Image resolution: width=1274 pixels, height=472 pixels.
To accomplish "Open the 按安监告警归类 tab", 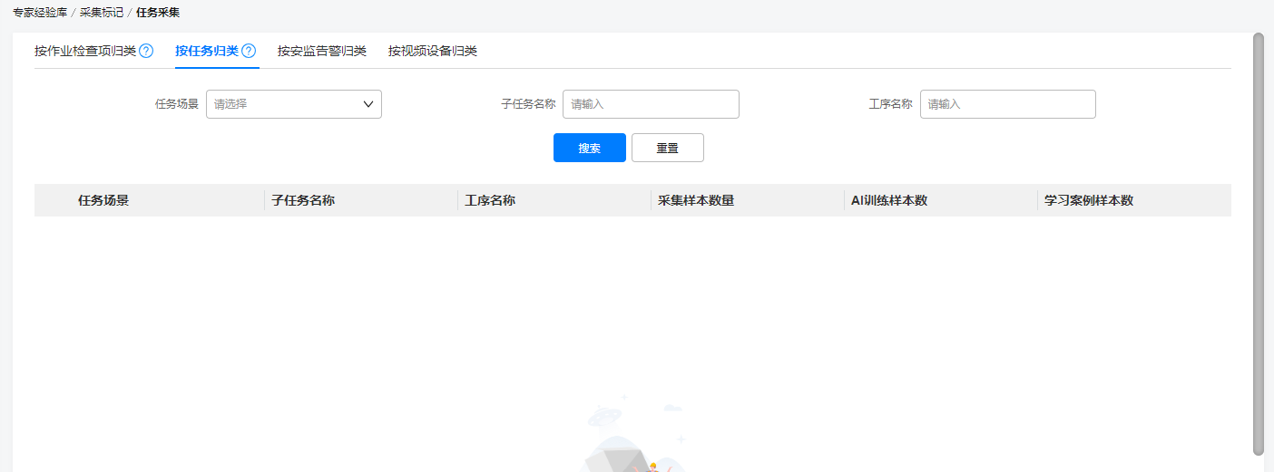I will click(x=322, y=51).
